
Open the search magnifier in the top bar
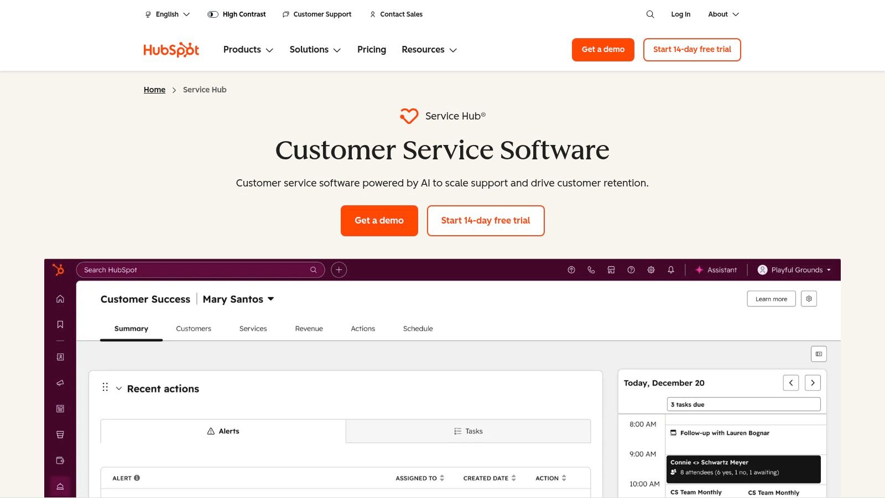(x=650, y=14)
